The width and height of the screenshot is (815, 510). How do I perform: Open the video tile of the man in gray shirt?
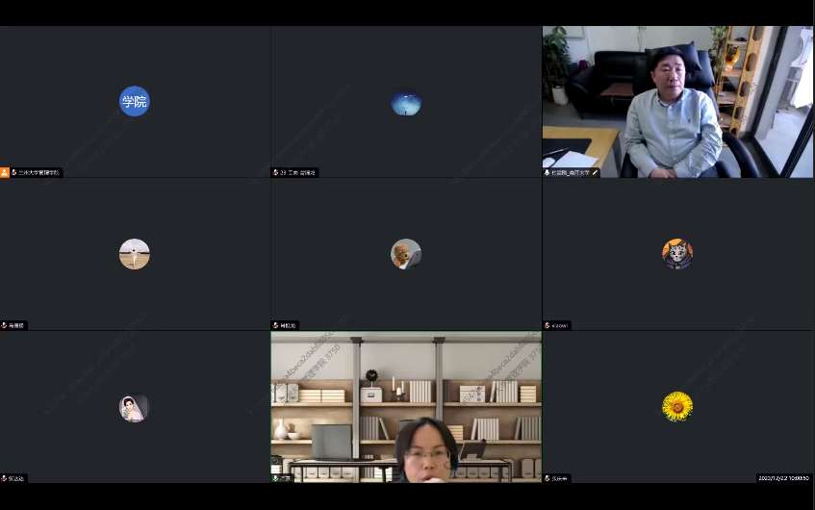(x=677, y=101)
